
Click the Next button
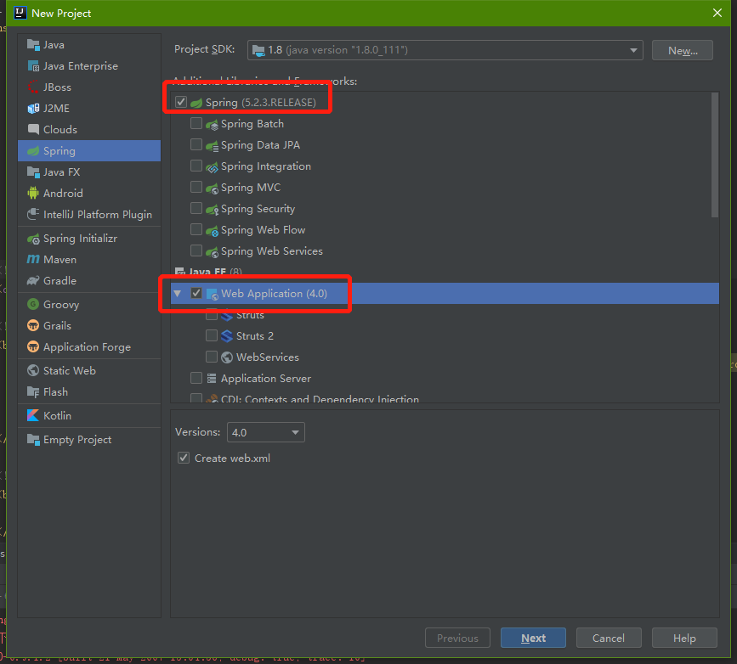[x=533, y=639]
